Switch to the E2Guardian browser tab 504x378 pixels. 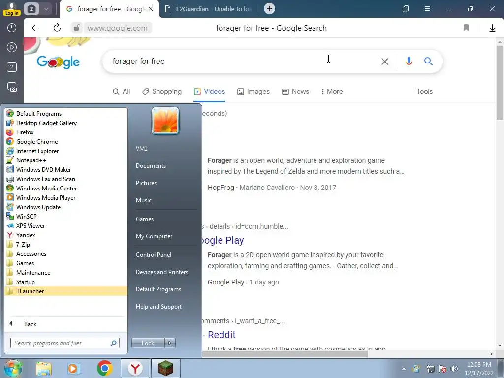tap(208, 9)
